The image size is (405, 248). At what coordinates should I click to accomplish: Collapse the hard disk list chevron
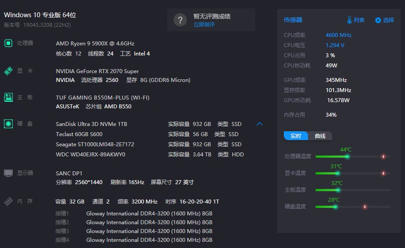pos(260,124)
